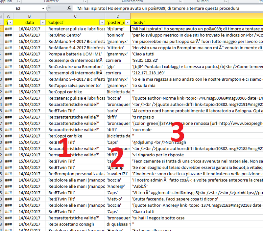
Task: Select the 'data' header cell
Action: (29, 22)
